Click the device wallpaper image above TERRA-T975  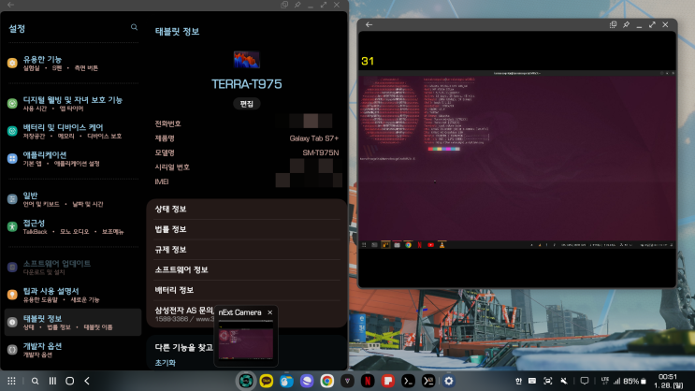[246, 60]
